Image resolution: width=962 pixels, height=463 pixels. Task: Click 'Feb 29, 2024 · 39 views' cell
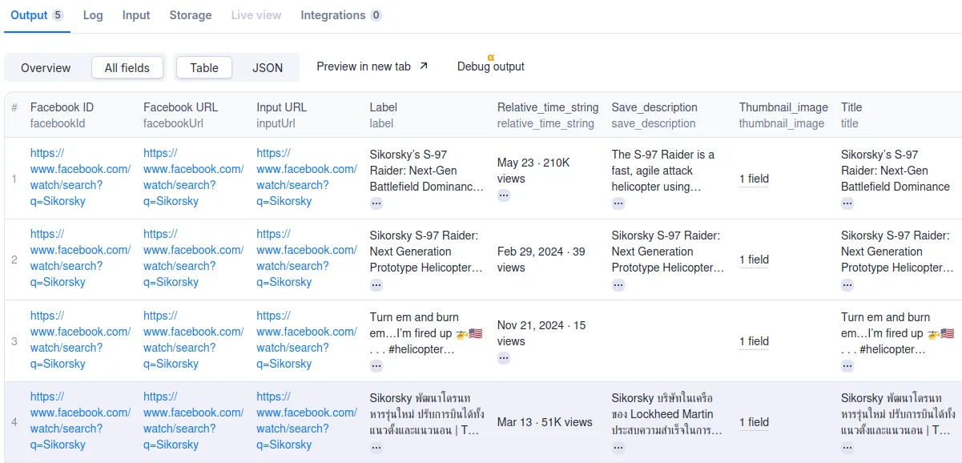(541, 260)
